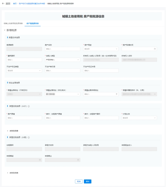Click the 取消 cancel button
Screen dimensions: 166x187
tap(79, 181)
